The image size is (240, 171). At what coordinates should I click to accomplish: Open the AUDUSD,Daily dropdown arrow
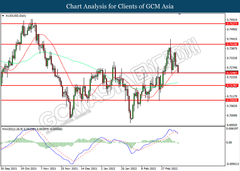(x=3, y=16)
